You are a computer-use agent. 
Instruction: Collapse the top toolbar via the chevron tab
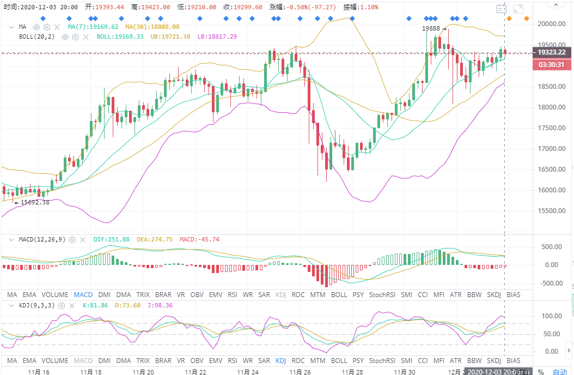[555, 5]
